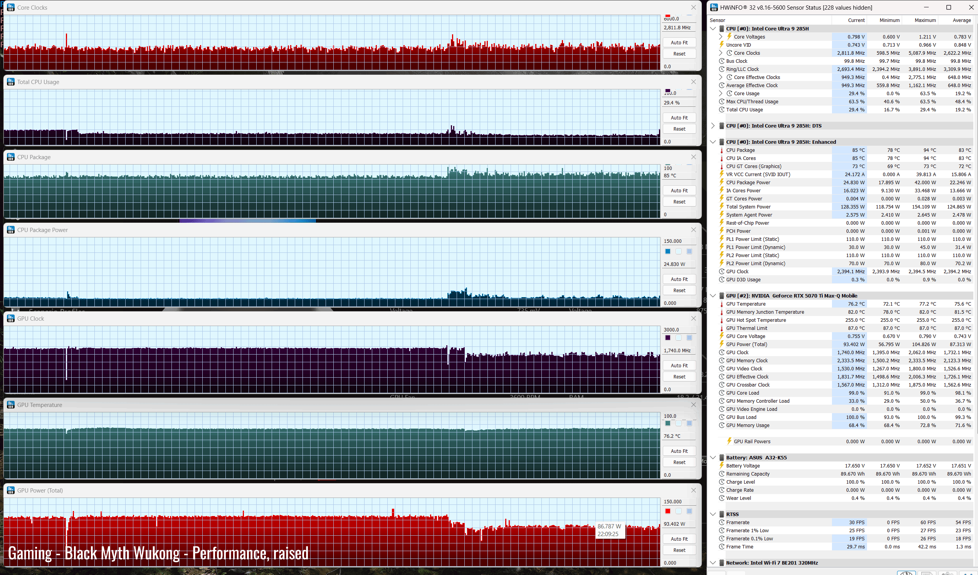Screen dimensions: 978x575
Task: Maximize the HWiNFO Sensor Status window
Action: pos(948,7)
